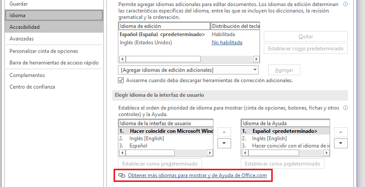Image resolution: width=365 pixels, height=187 pixels.
Task: Click Habilitada cell for Español (España)
Action: pos(223,34)
